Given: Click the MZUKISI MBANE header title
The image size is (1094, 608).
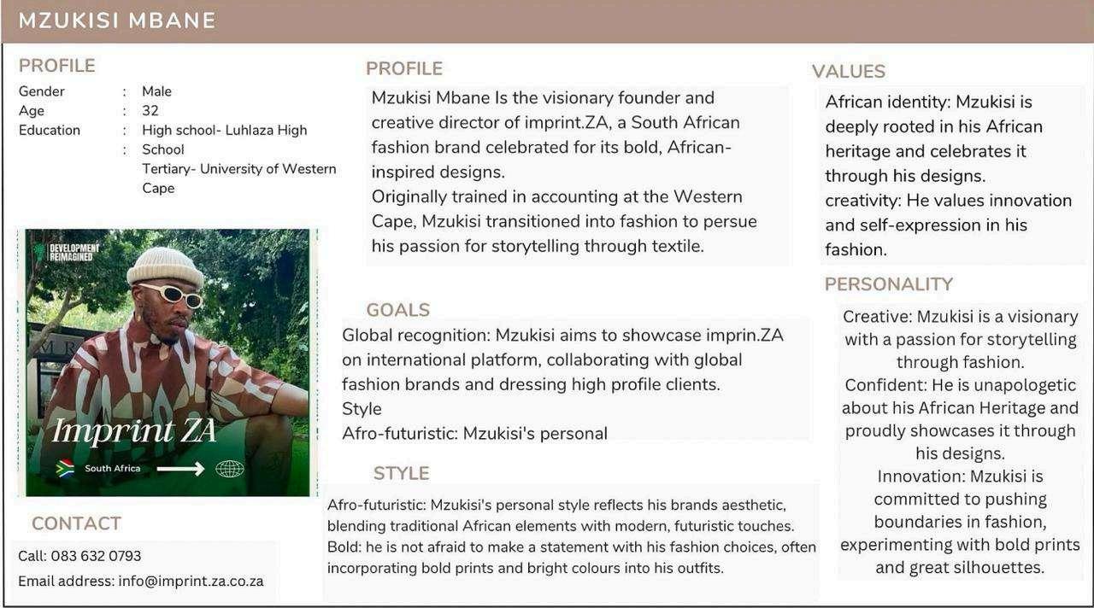Looking at the screenshot, I should click(117, 20).
